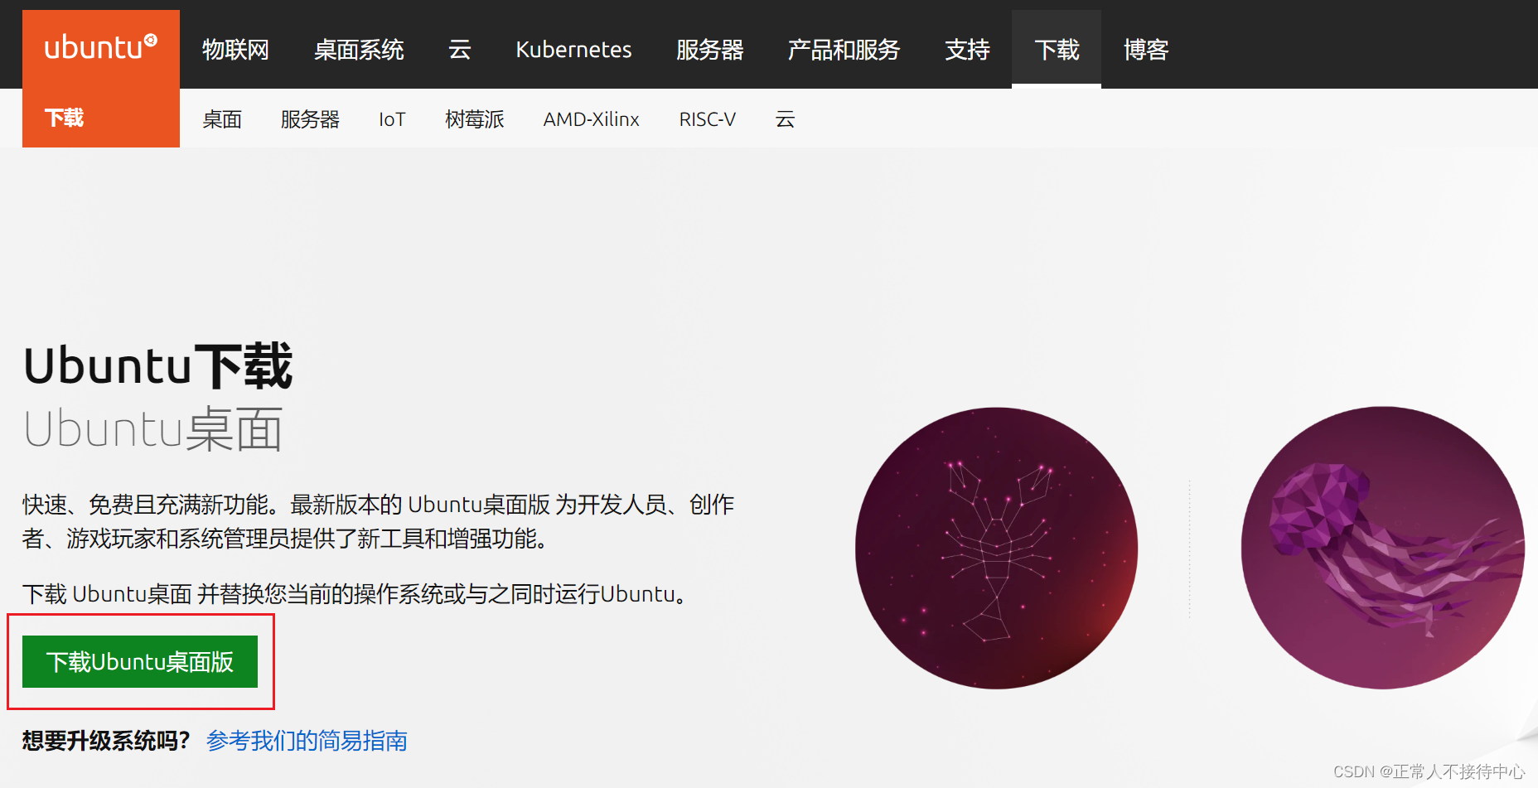Select the active 下载 navigation tab
This screenshot has height=788, width=1538.
pyautogui.click(x=1057, y=50)
